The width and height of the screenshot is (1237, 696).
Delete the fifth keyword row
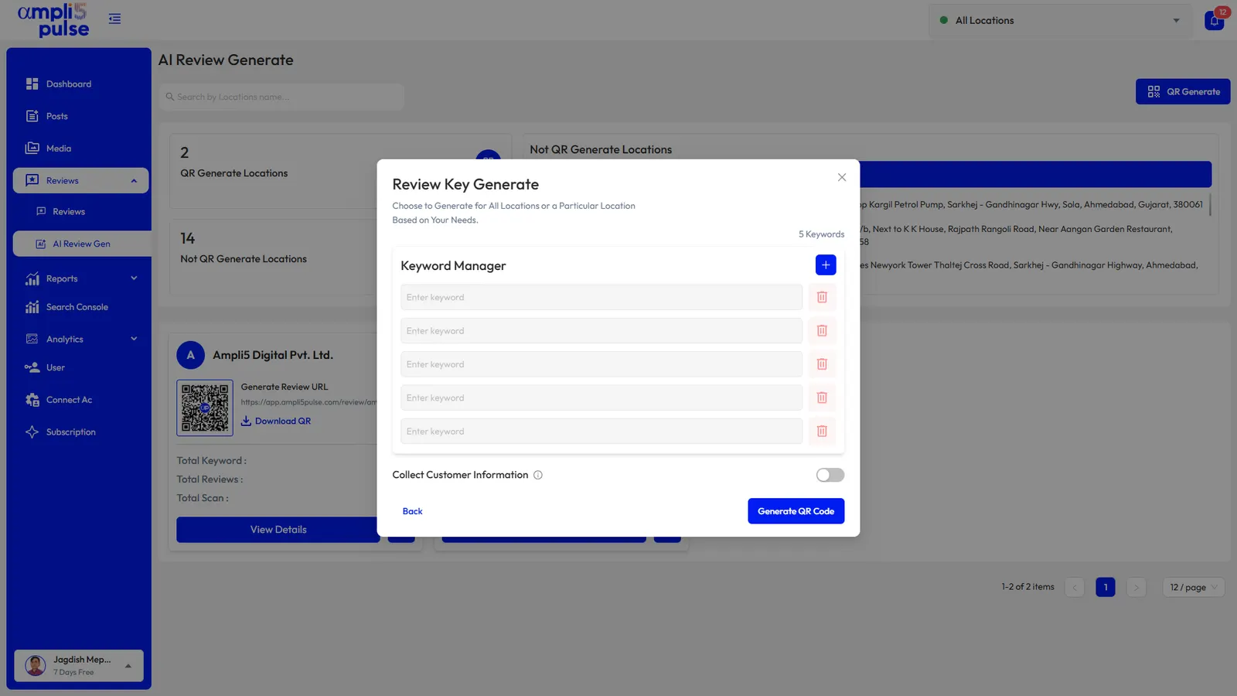822,432
